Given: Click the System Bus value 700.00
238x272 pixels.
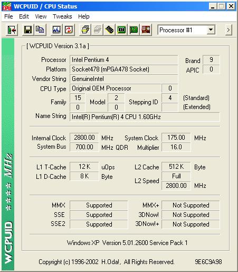Looking at the screenshot, I should click(84, 147).
